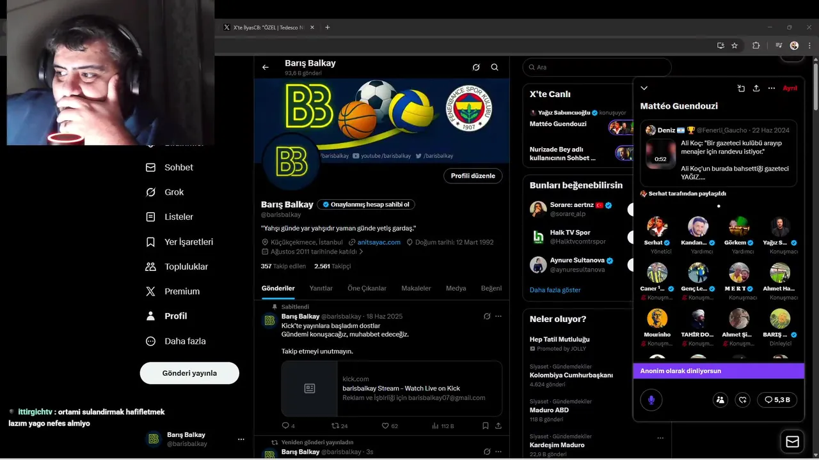Open Premium in the sidebar
This screenshot has width=819, height=460.
point(173,291)
